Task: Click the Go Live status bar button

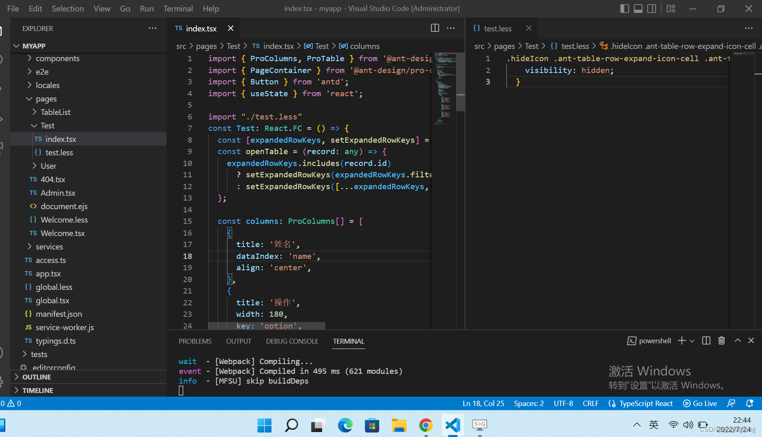Action: tap(700, 403)
